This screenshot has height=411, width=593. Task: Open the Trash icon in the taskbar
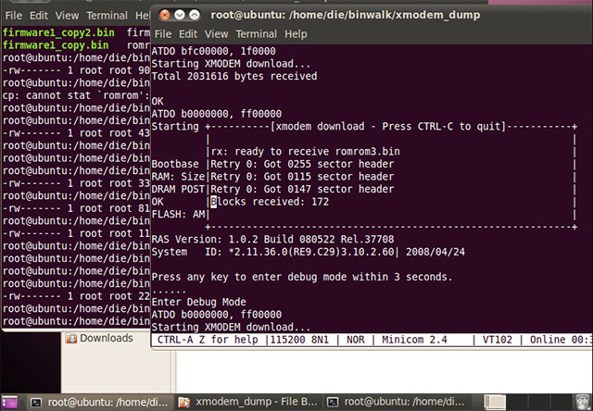click(583, 403)
